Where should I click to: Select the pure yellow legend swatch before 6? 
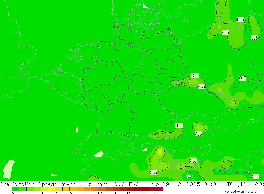point(51,189)
